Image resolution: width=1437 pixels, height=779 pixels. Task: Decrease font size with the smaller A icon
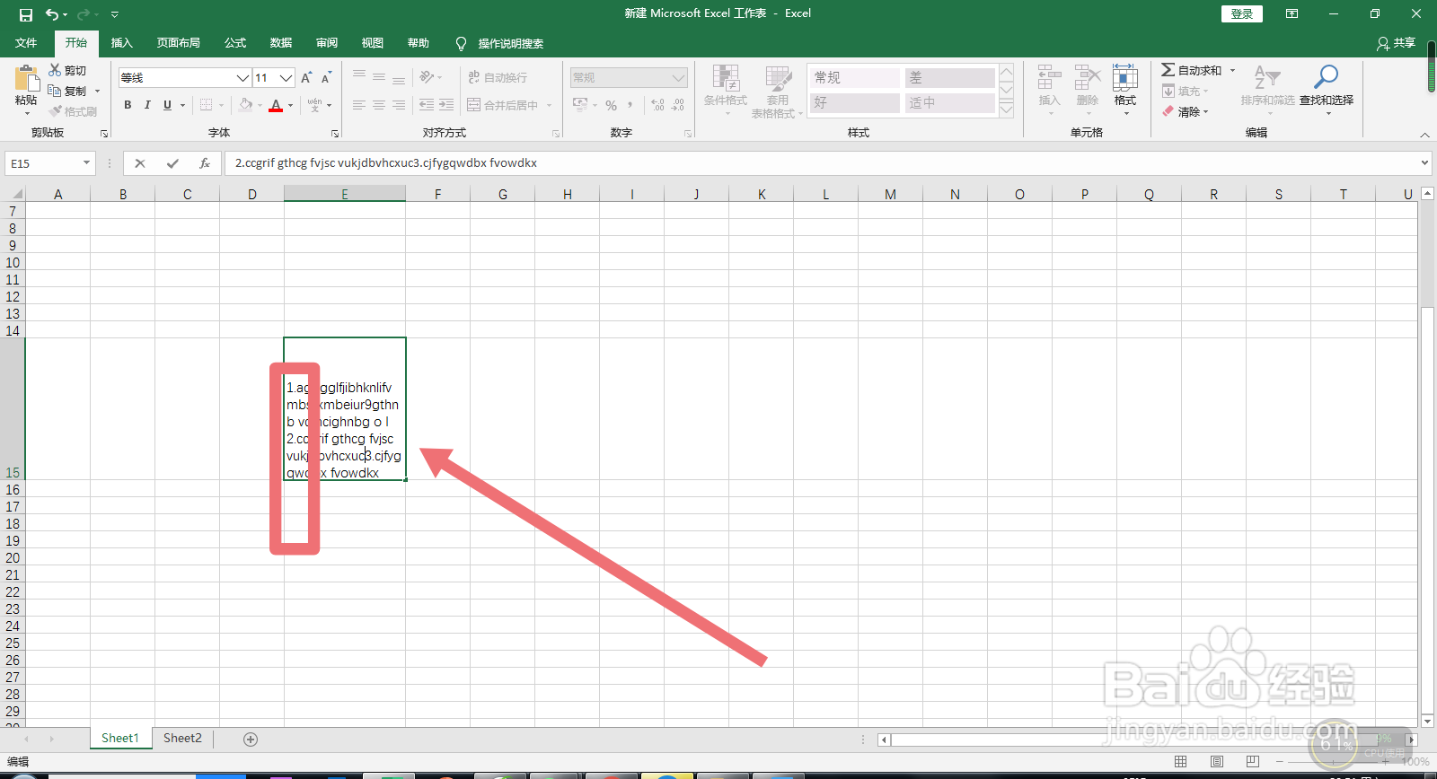tap(326, 78)
